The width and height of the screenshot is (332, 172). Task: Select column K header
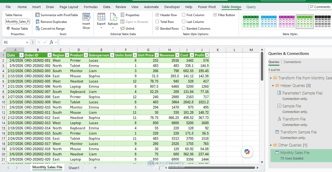pos(218,50)
